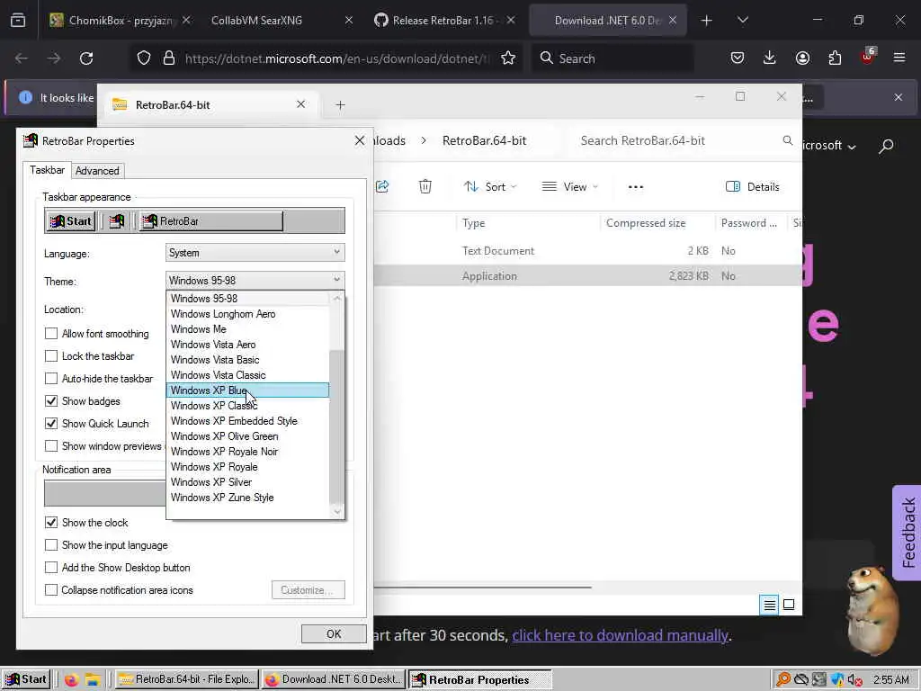Check Add the Show Desktop button
Image resolution: width=921 pixels, height=691 pixels.
(51, 568)
